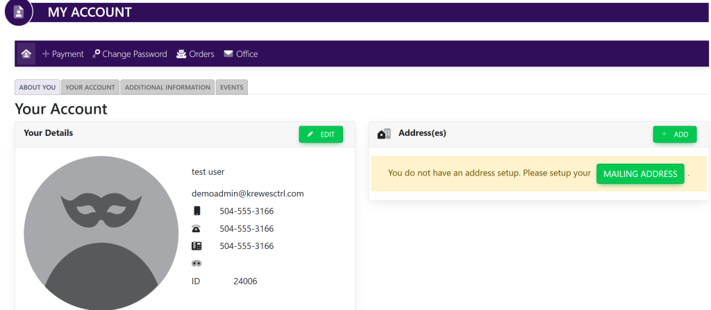
Task: Open Change Password page
Action: point(130,54)
